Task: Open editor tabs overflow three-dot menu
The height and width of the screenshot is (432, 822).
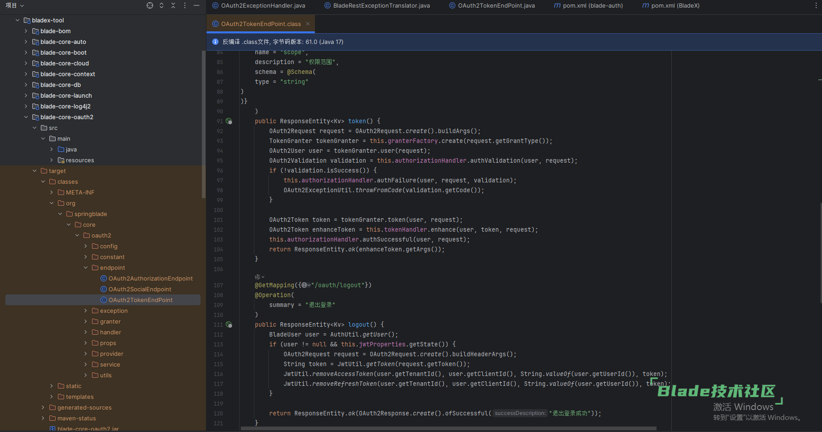Action: click(x=816, y=5)
